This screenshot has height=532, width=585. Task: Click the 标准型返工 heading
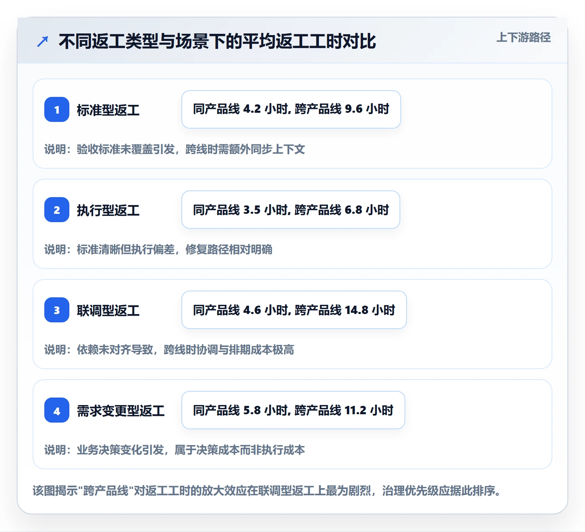[x=108, y=110]
